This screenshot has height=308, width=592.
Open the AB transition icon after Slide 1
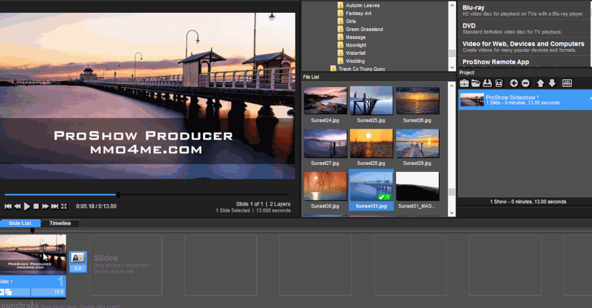coord(78,258)
